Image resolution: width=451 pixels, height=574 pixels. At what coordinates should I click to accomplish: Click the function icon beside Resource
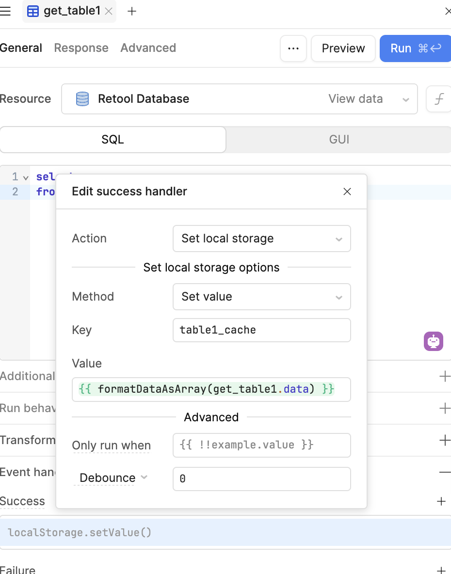click(439, 99)
